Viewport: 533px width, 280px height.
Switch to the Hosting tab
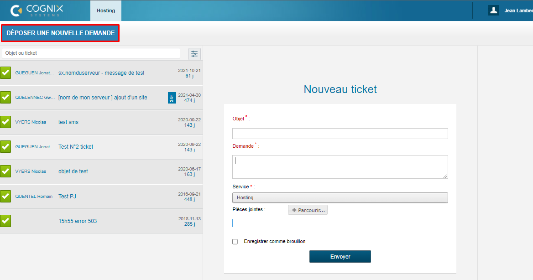(x=105, y=10)
